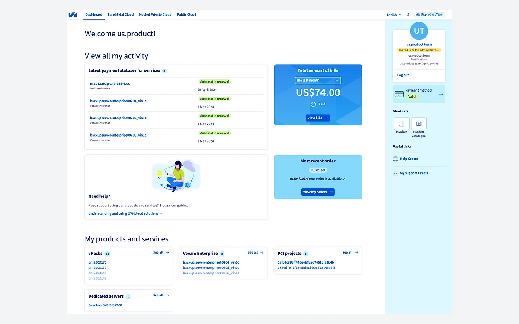Open vRack pn-2003148

[x=97, y=278]
